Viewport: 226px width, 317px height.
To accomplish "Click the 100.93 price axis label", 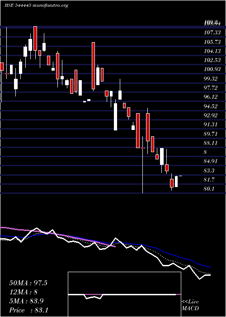I will pos(212,70).
